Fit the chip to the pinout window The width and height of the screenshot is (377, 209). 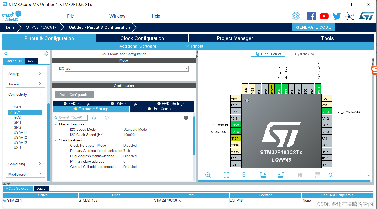(226, 175)
